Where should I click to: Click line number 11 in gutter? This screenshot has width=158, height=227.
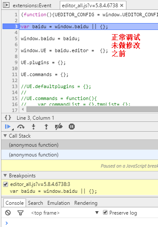click(15, 74)
